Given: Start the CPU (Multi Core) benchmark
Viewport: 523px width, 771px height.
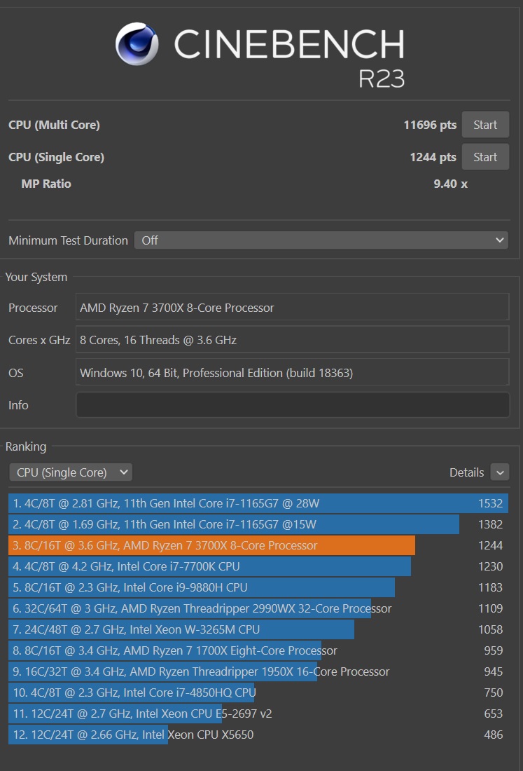Looking at the screenshot, I should [x=485, y=124].
